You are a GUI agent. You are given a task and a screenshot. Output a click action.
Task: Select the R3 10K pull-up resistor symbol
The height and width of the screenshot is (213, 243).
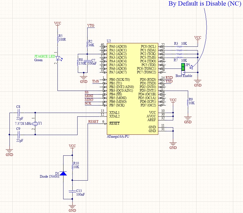[x=179, y=46]
